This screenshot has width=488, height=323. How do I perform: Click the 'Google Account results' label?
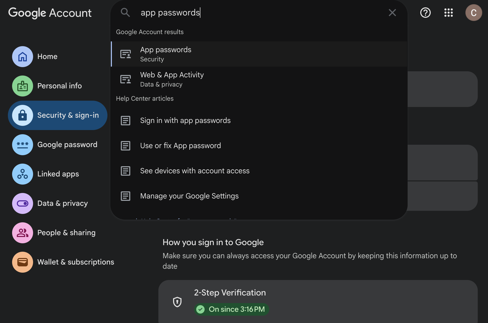[150, 32]
